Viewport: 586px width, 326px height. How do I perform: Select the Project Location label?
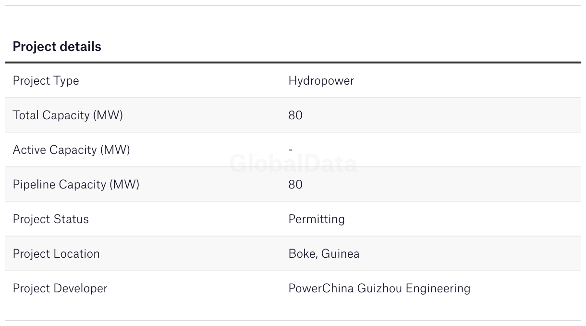[56, 254]
